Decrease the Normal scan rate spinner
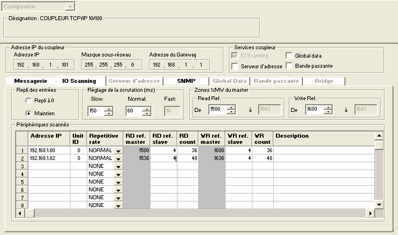 (x=147, y=114)
